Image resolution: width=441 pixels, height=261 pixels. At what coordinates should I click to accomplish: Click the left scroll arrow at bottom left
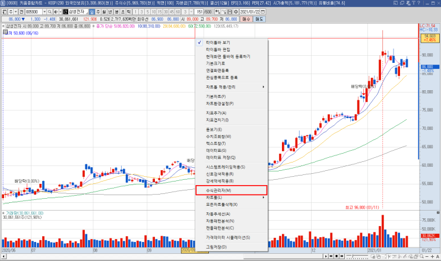pos(4,256)
